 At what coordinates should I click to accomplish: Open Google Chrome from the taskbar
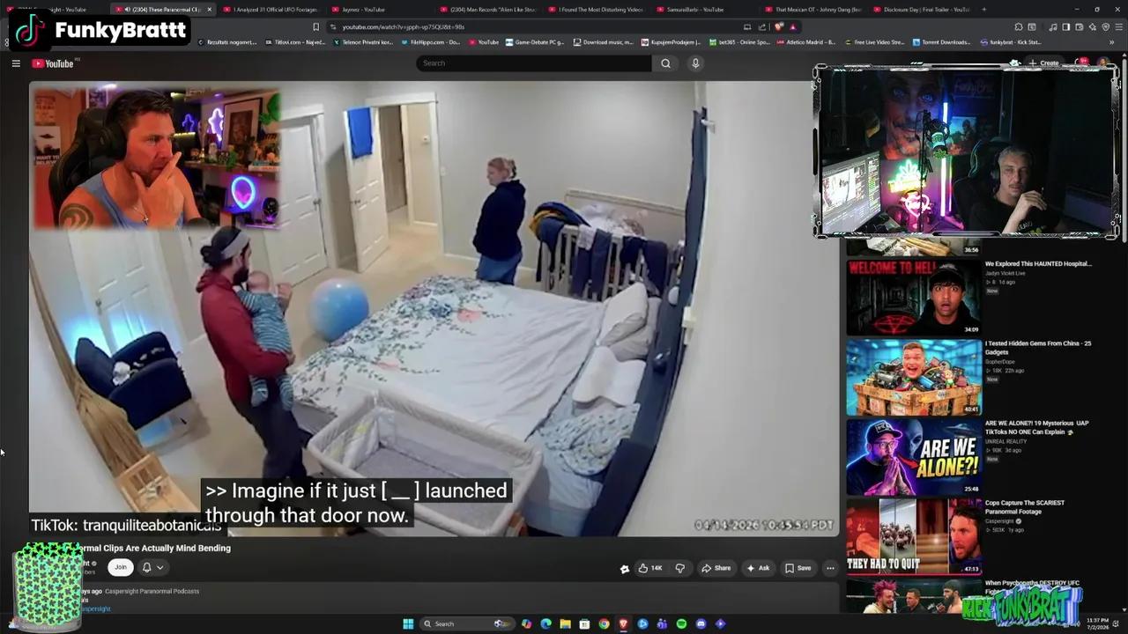[x=604, y=623]
